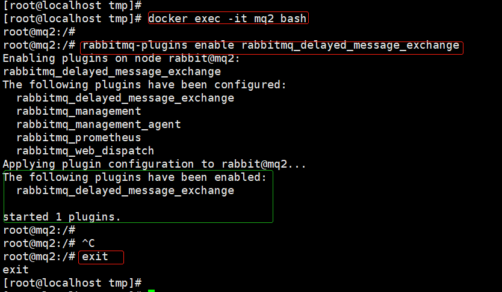Click the rabbitmq_prometheus plugin line
Screen dimensions: 502x292
pyautogui.click(x=79, y=138)
